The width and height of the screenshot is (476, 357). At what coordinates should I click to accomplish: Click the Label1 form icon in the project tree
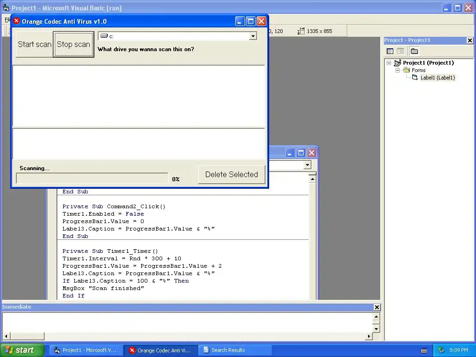(x=415, y=78)
